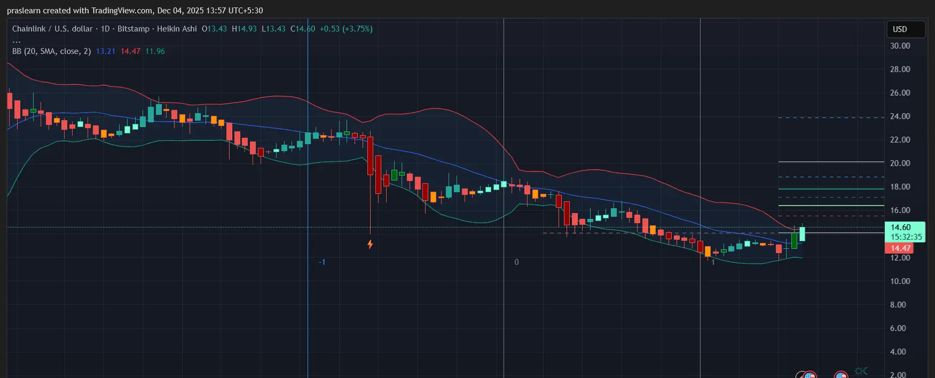
Task: Click the low value L13.43
Action: [273, 29]
